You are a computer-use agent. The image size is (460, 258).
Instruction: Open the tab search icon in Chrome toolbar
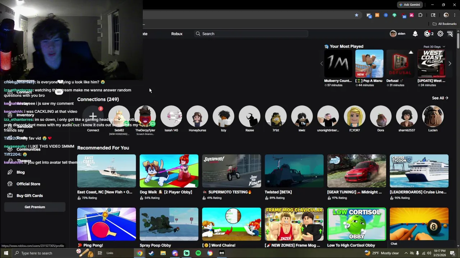tap(433, 15)
